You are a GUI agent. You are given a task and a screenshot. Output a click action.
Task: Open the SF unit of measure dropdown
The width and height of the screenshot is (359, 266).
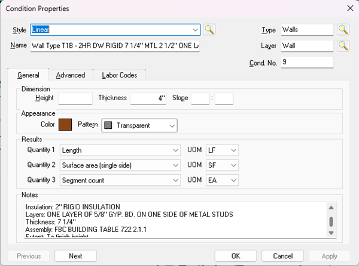click(x=223, y=165)
